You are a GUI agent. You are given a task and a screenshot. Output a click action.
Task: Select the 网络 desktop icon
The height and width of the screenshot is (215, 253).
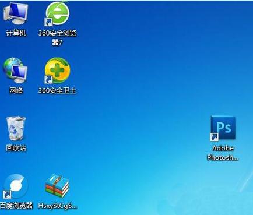pos(15,71)
